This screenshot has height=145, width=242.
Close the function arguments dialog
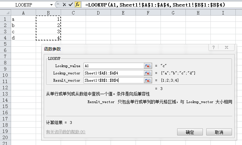pos(226,47)
